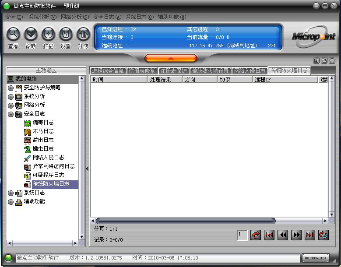
Task: Sort by 处理结果 column header
Action: tap(165, 80)
